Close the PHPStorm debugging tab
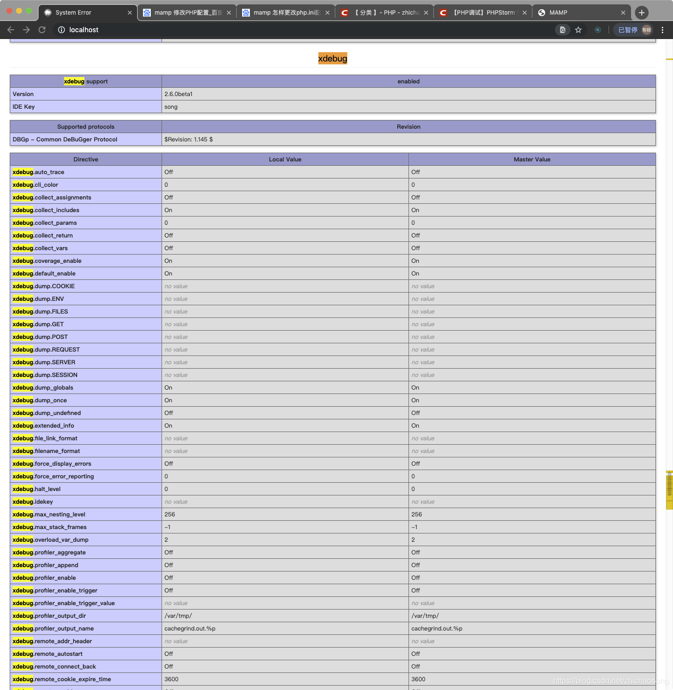Viewport: 673px width, 690px height. (525, 13)
